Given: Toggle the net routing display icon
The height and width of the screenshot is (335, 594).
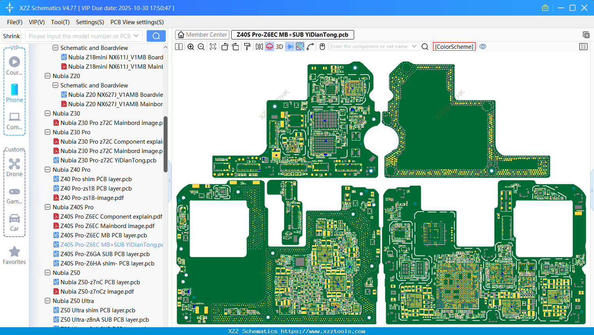Looking at the screenshot, I should [300, 47].
